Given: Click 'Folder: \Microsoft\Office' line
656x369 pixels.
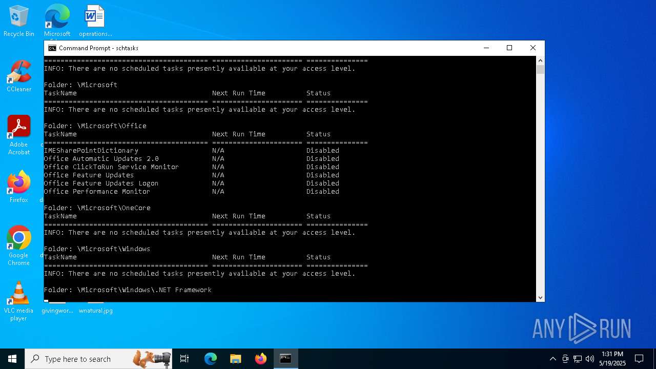Looking at the screenshot, I should (x=95, y=126).
